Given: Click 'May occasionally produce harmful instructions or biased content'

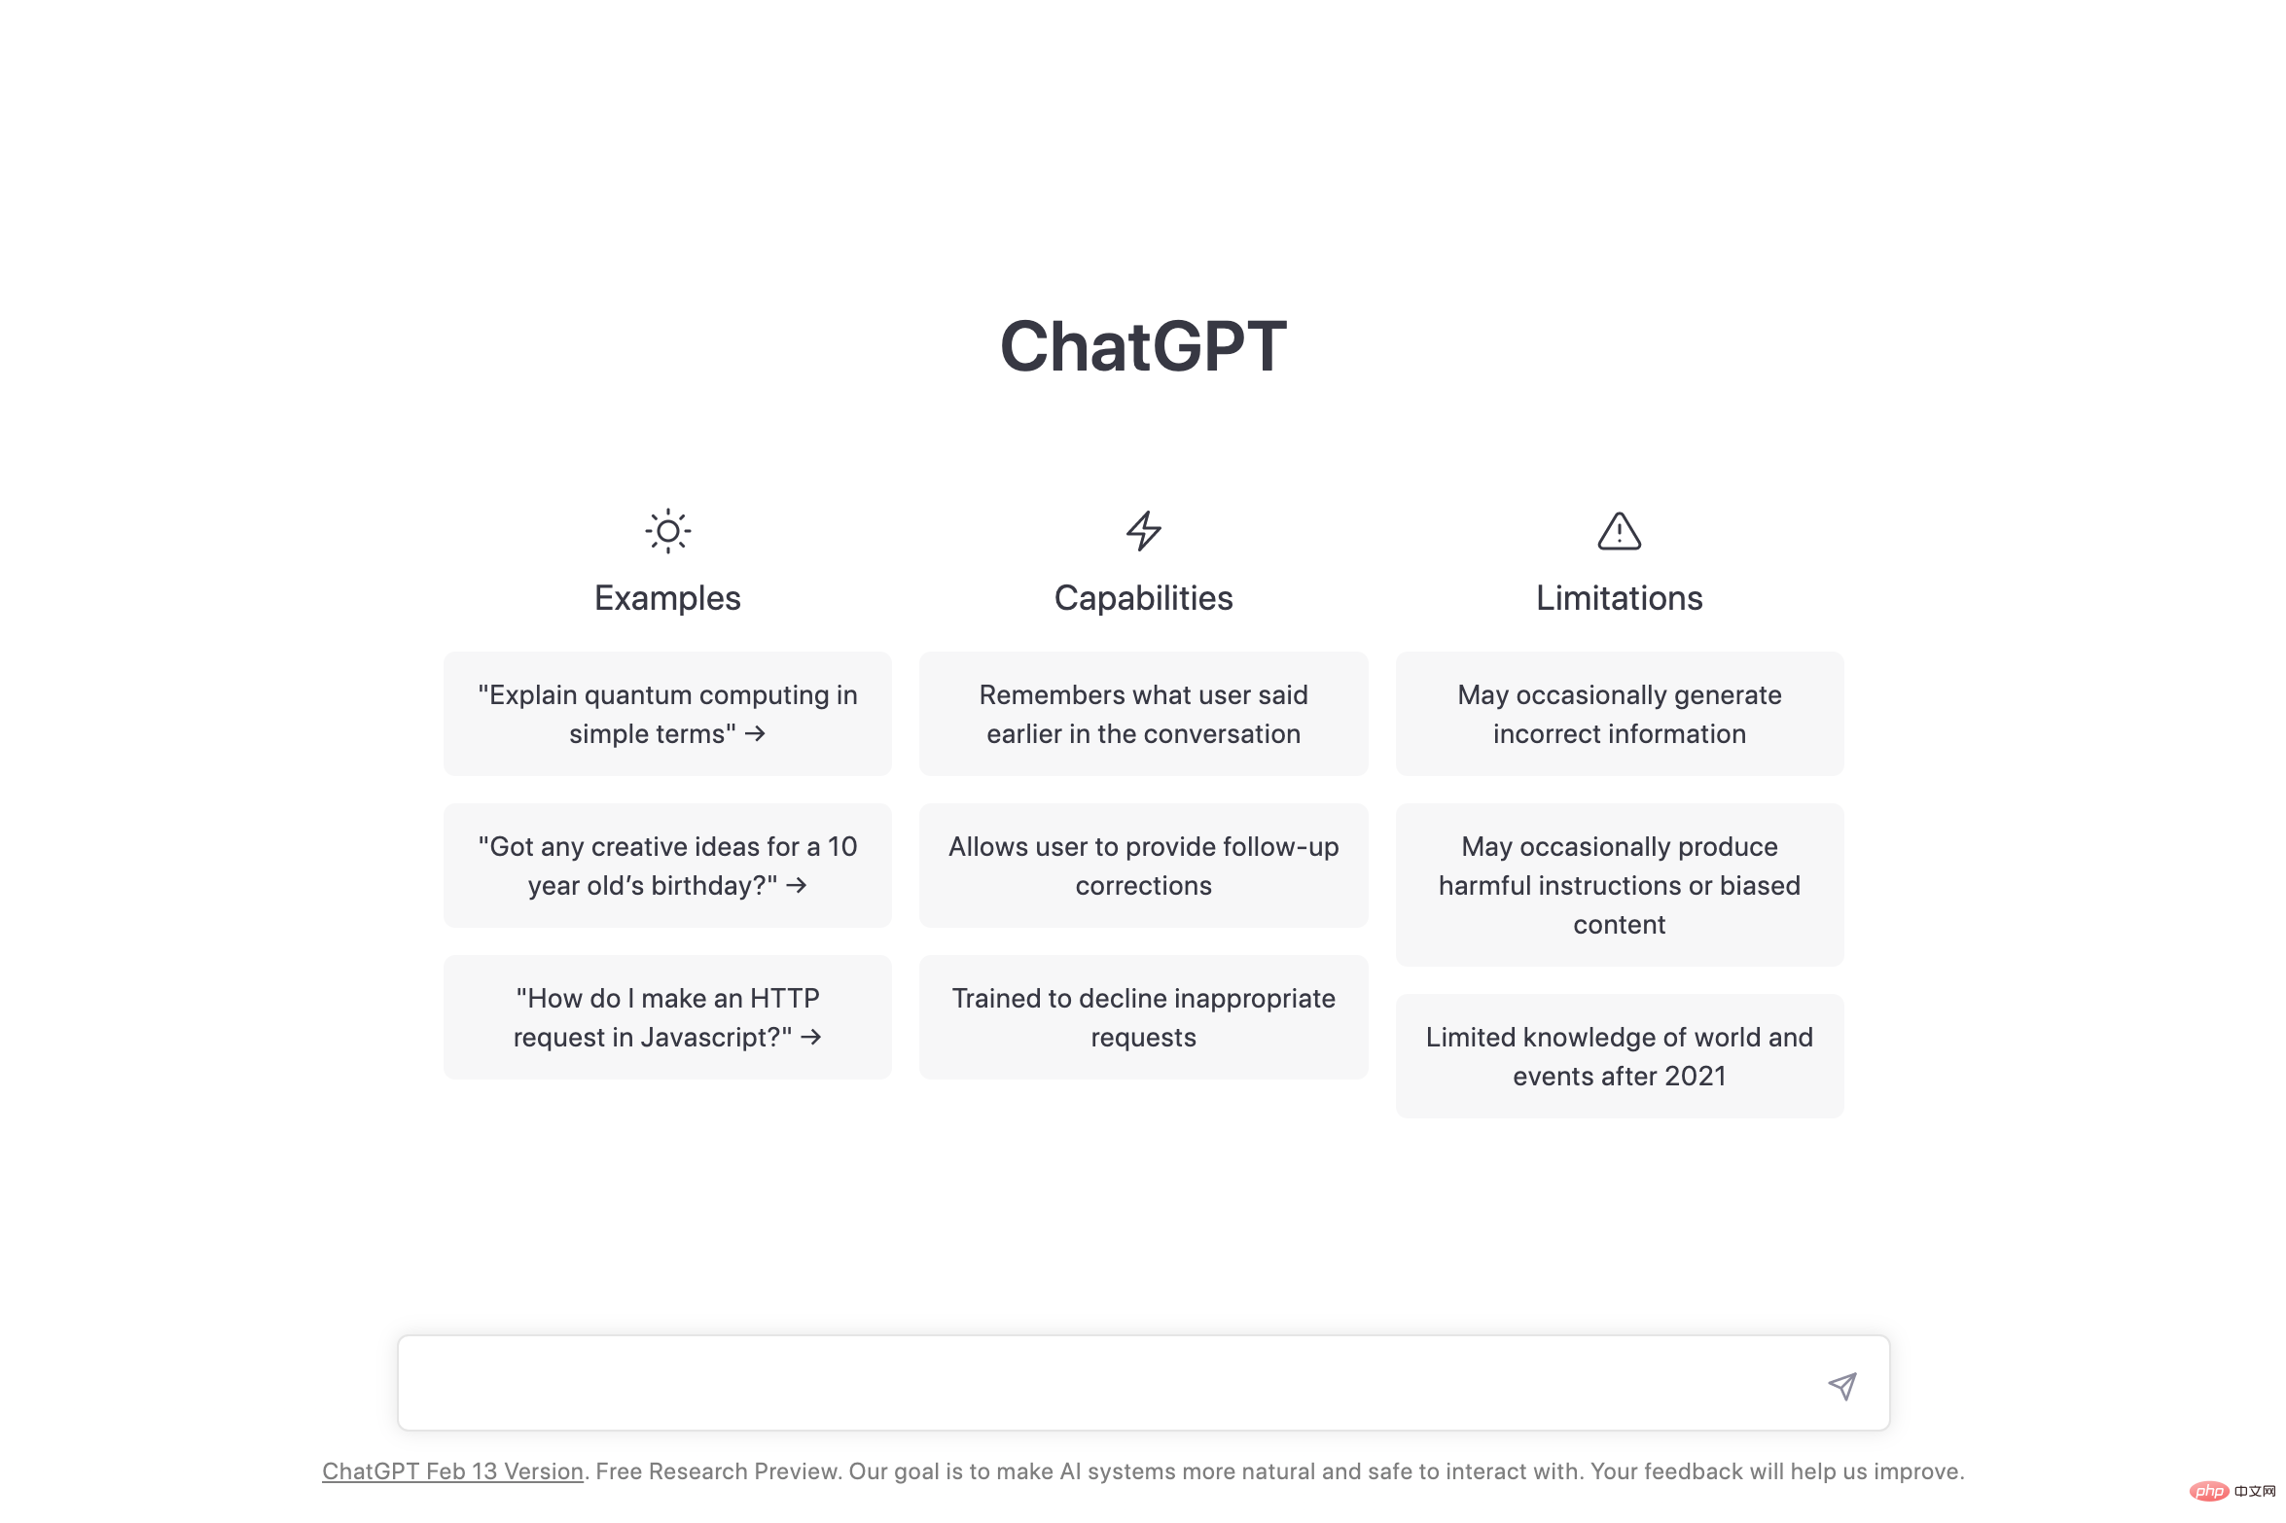Looking at the screenshot, I should [1620, 884].
